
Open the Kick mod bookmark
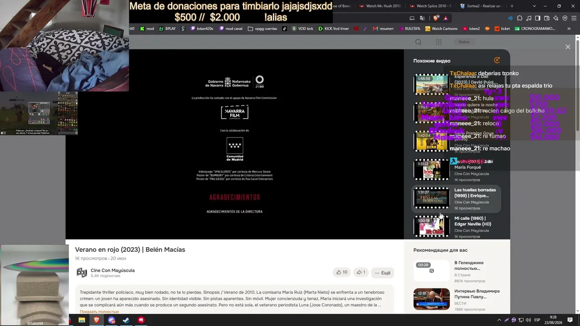coord(147,29)
